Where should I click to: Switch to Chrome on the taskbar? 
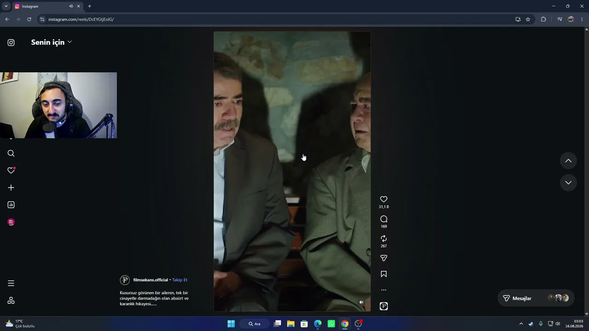pyautogui.click(x=345, y=324)
